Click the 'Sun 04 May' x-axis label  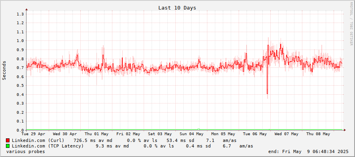click(x=192, y=134)
